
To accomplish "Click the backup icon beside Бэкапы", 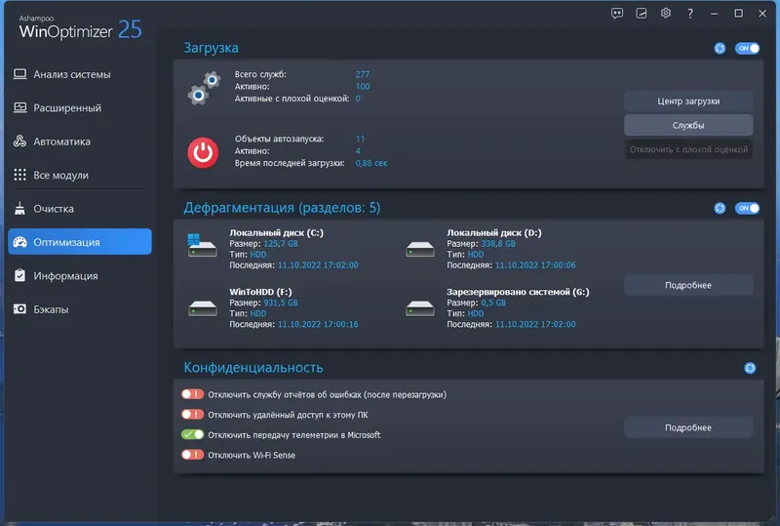I will 19,309.
